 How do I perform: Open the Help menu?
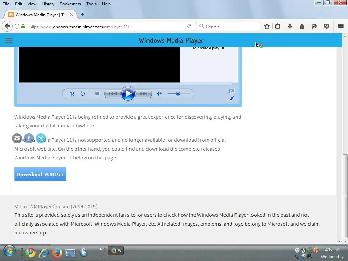pyautogui.click(x=106, y=4)
